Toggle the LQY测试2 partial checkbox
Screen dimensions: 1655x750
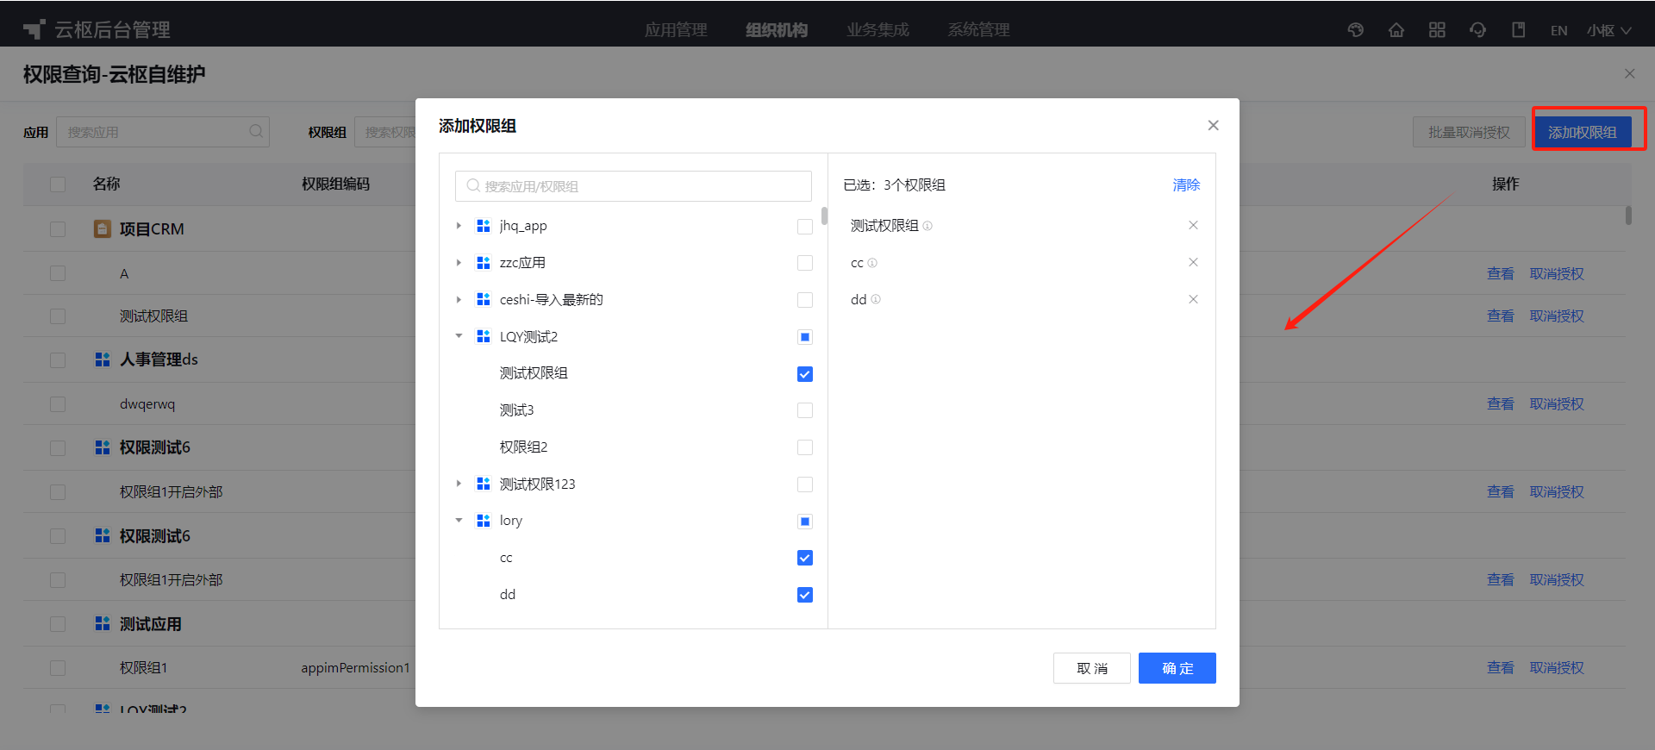pyautogui.click(x=805, y=337)
